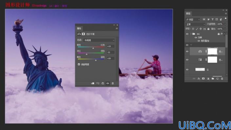The height and width of the screenshot is (130, 231).
Task: Hide the BG group layer
Action: 187,34
